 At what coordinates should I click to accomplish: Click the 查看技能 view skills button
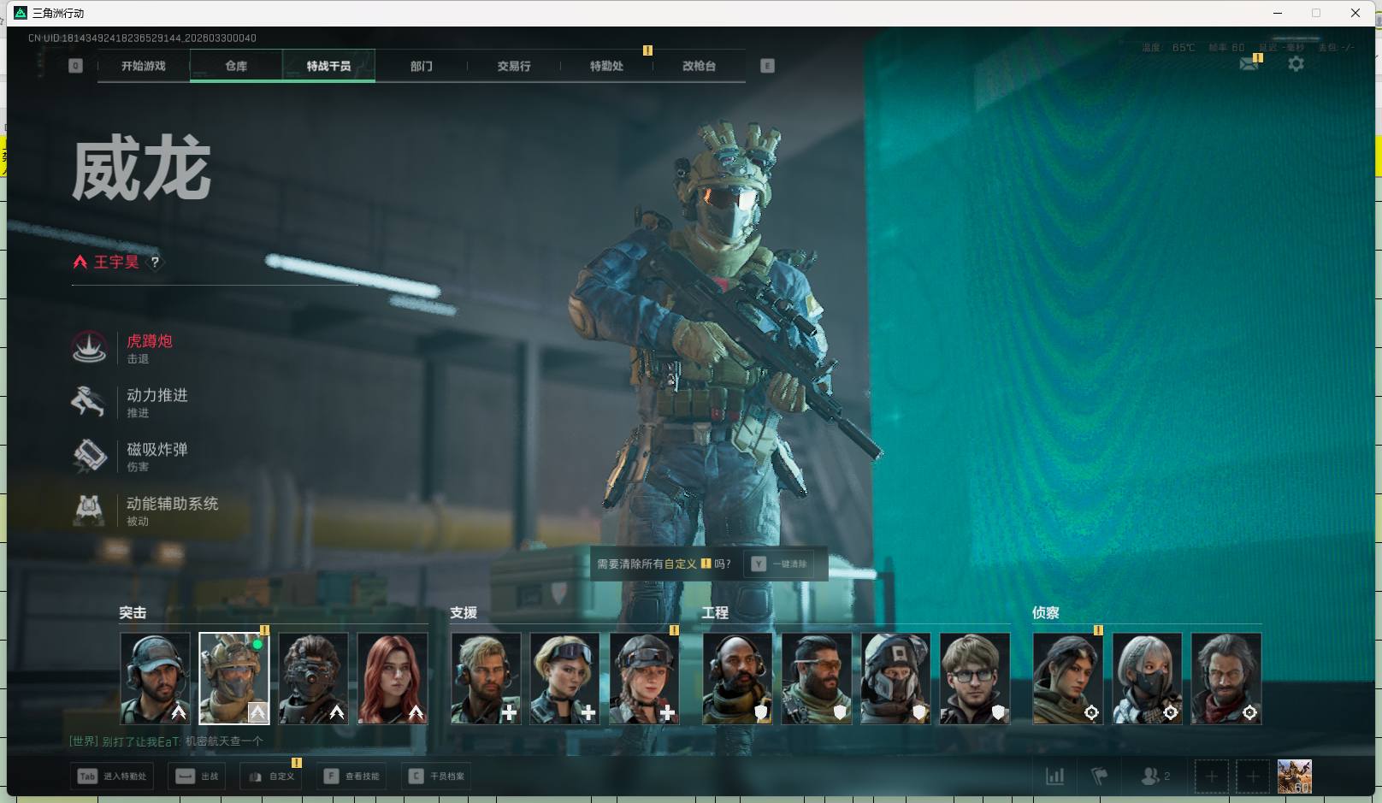click(x=351, y=776)
